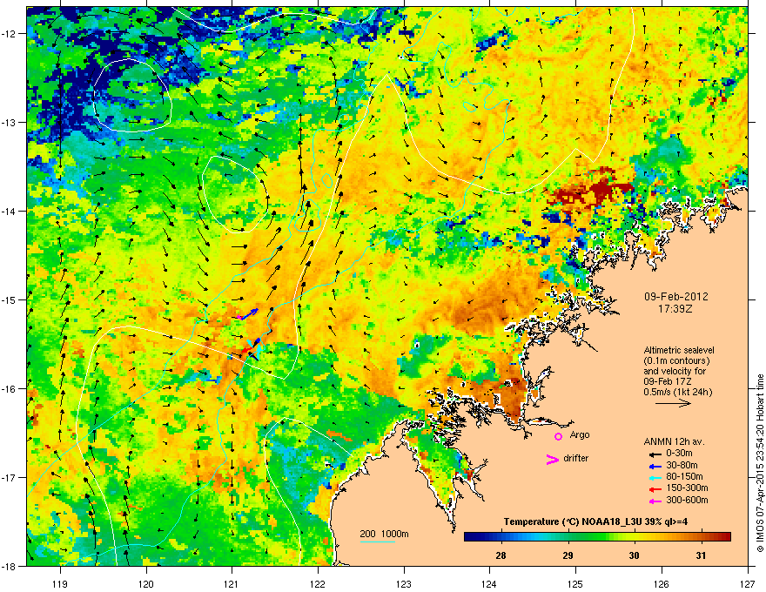The height and width of the screenshot is (592, 766).
Task: Click the '80-150m' depth label
Action: point(684,477)
